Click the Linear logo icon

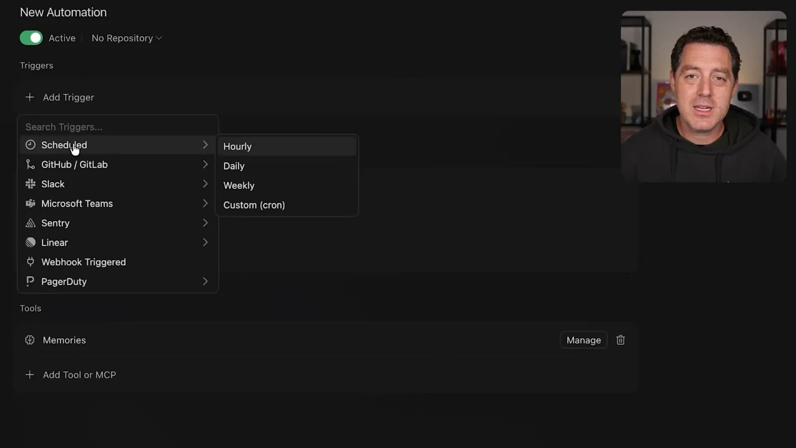[30, 242]
